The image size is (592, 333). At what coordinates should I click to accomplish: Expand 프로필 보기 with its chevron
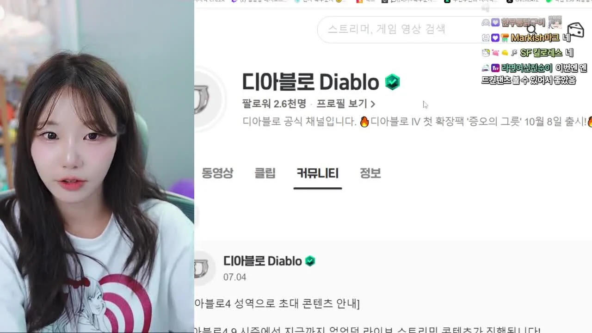[x=346, y=104]
